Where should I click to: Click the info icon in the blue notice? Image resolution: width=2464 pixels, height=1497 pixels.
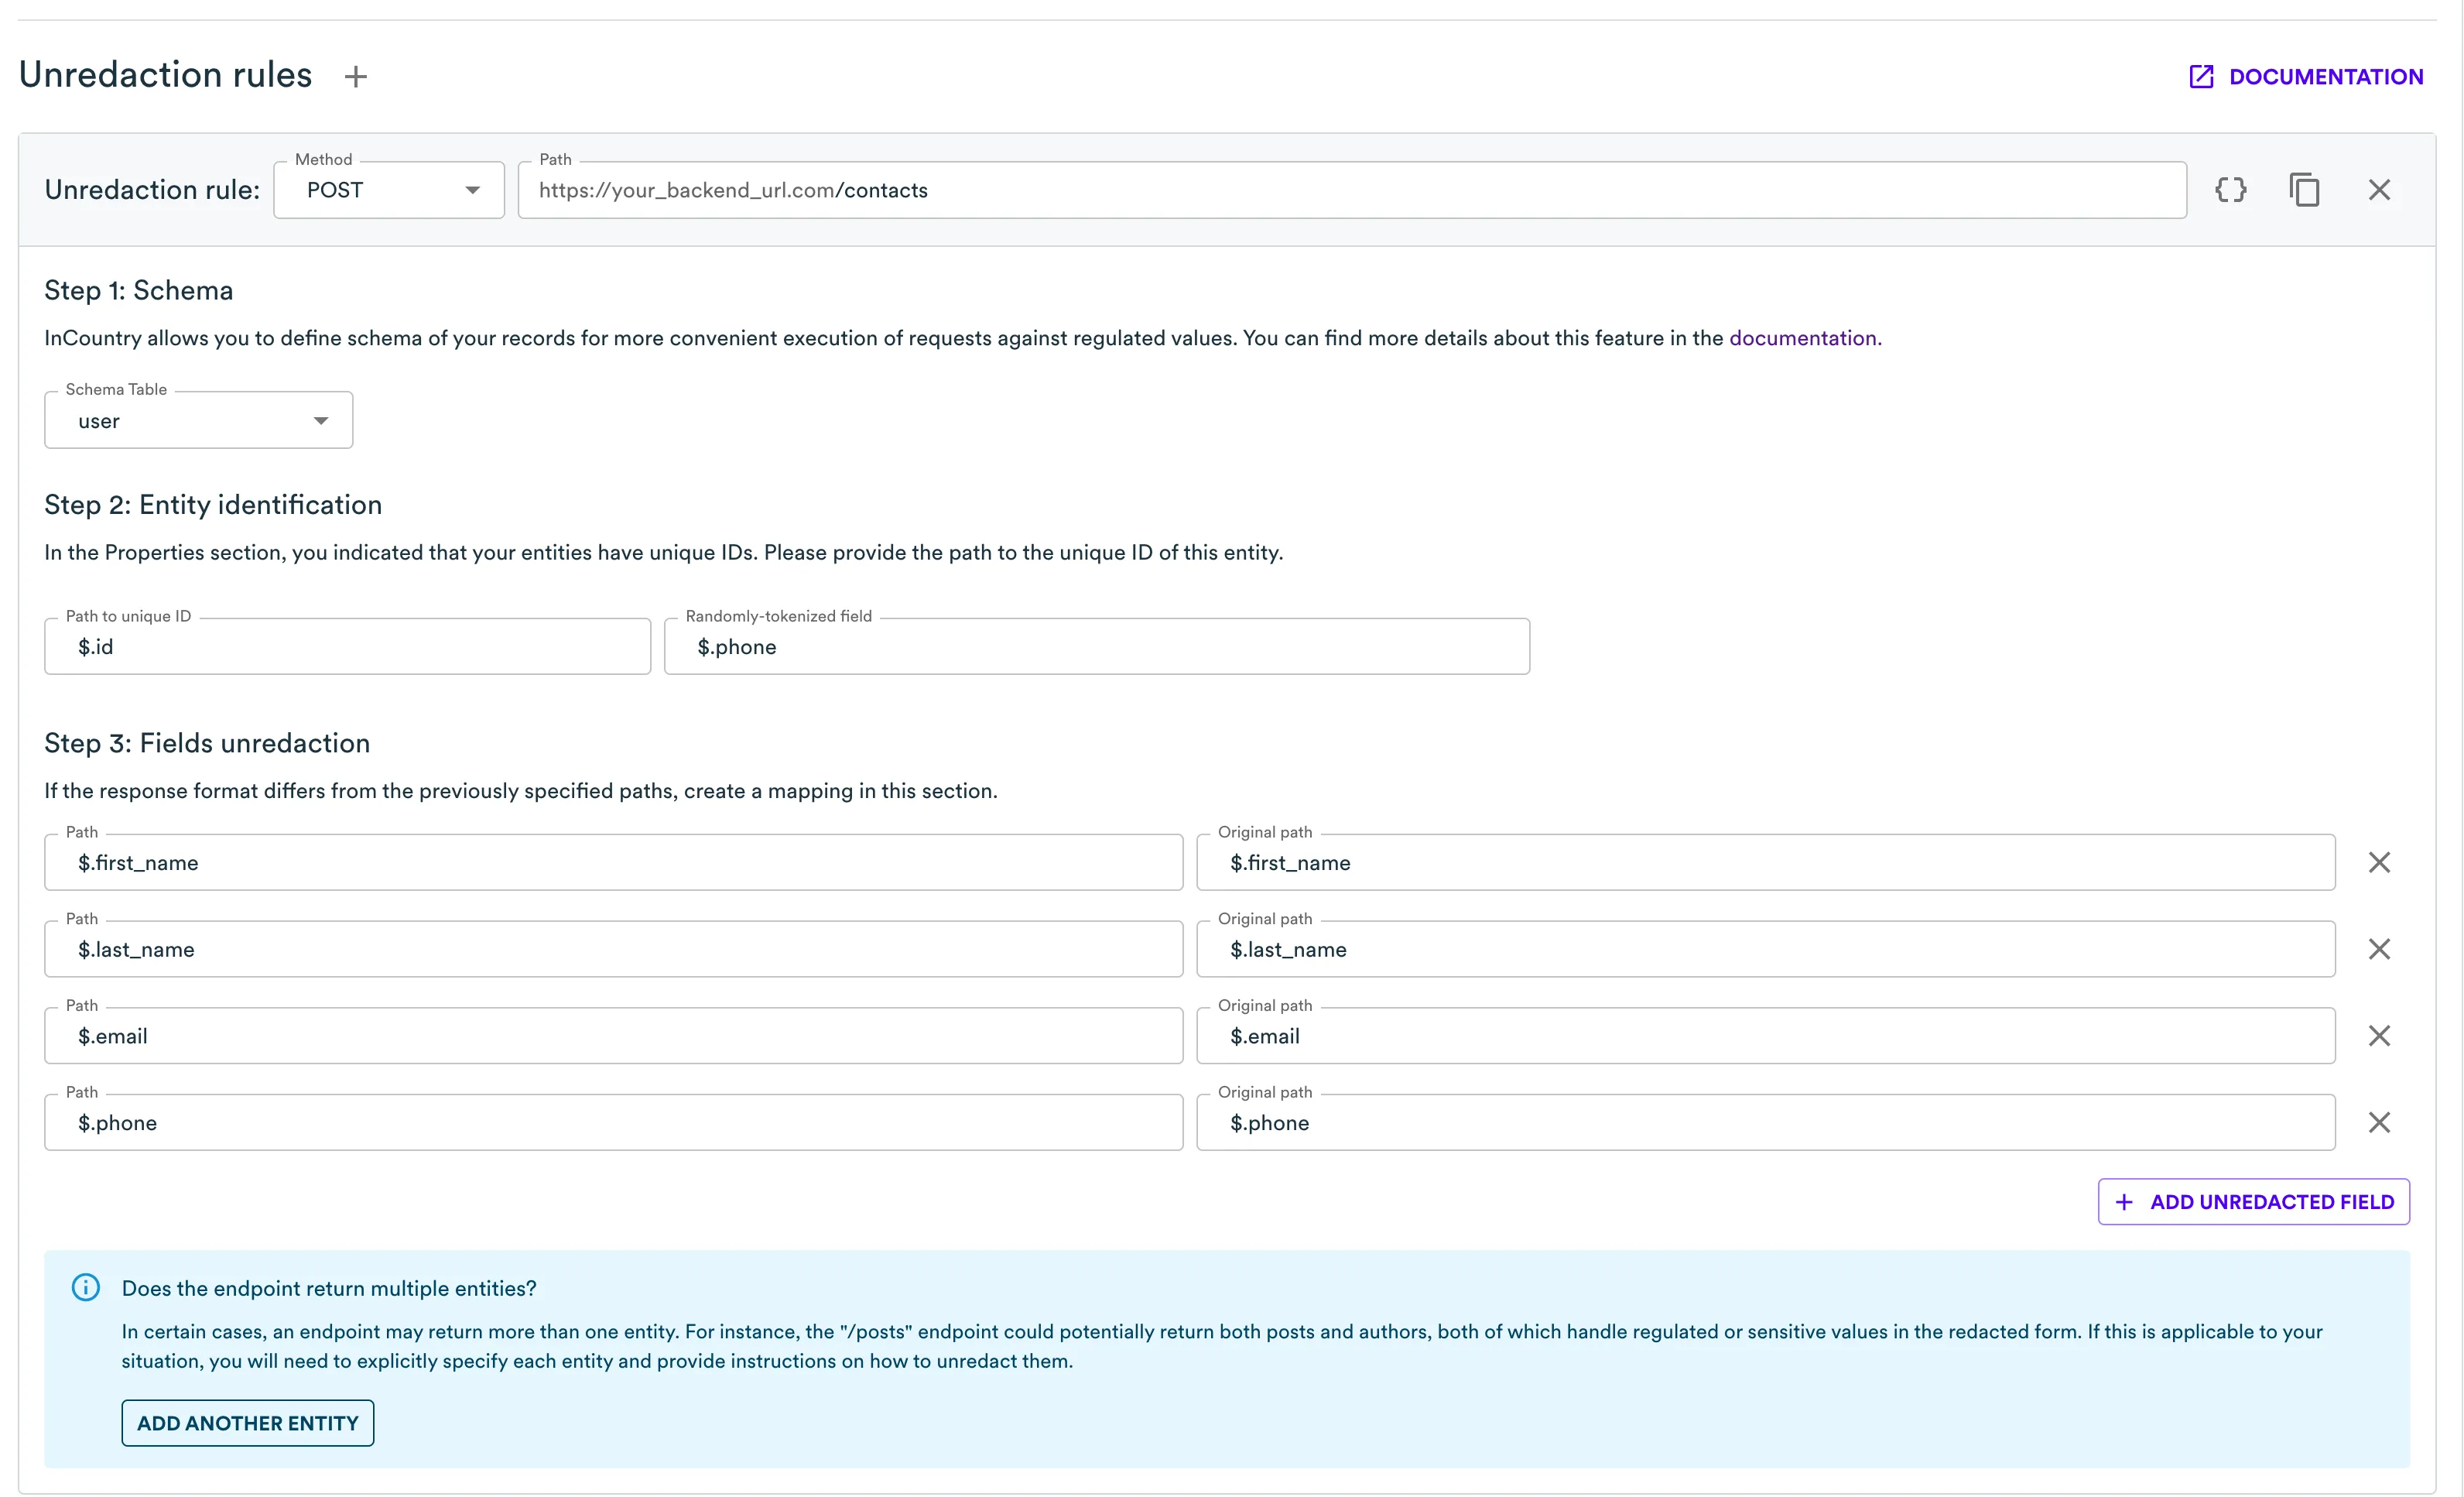coord(86,1288)
